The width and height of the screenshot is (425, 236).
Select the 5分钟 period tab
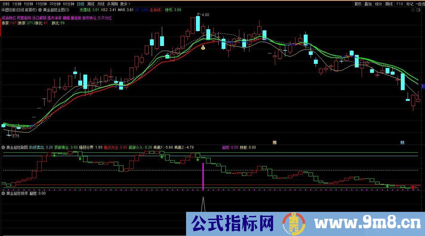[x=28, y=4]
